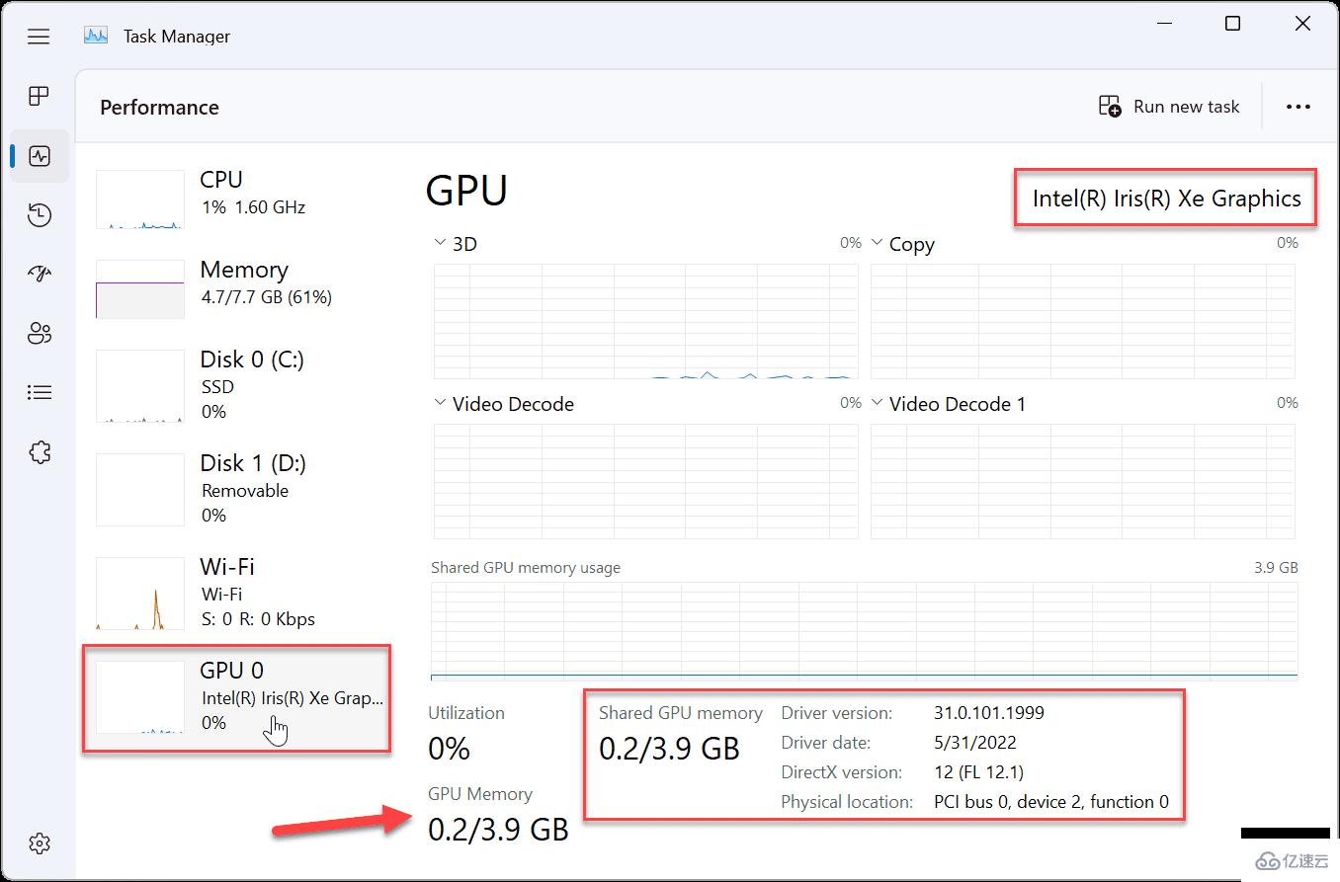Open the Users page icon

click(x=40, y=334)
